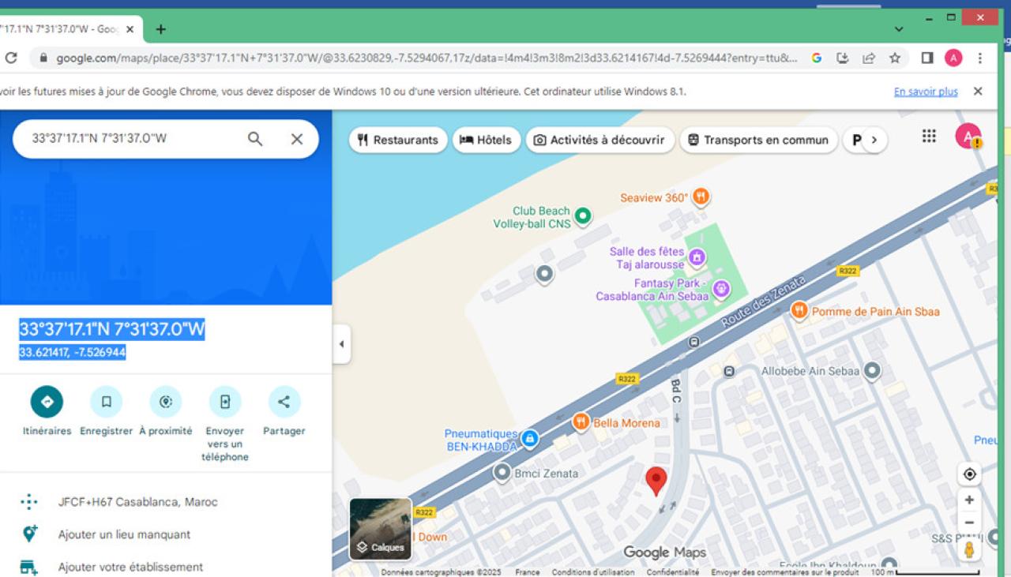Open the Conditions d'utilisation link
Image resolution: width=1011 pixels, height=577 pixels.
tap(592, 572)
